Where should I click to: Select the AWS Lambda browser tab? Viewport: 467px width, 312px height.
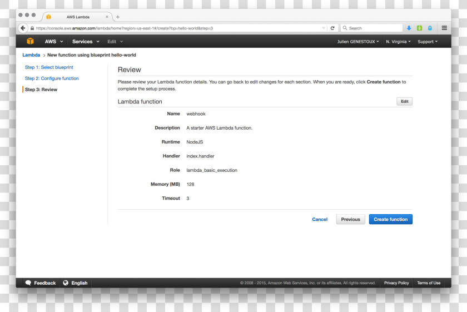tap(78, 17)
